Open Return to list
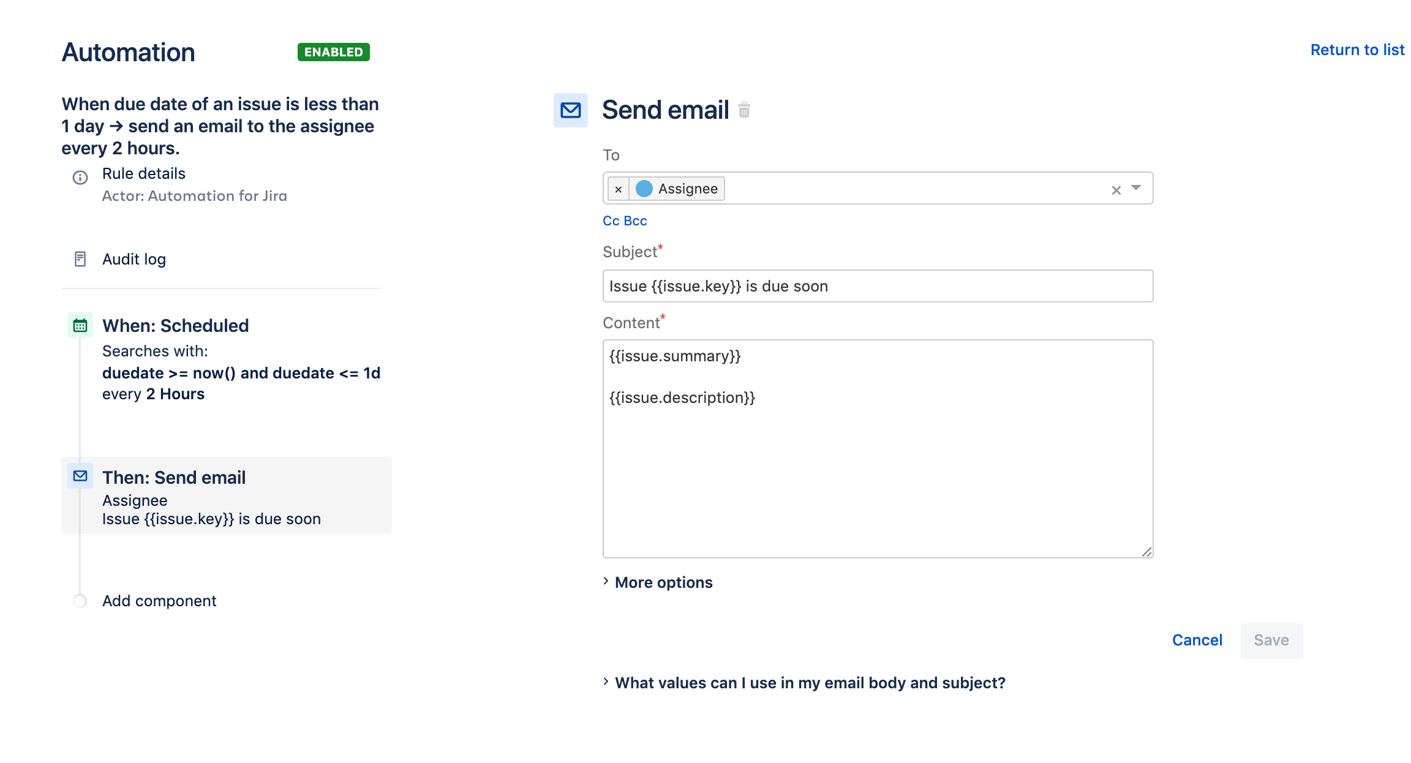 click(x=1357, y=49)
